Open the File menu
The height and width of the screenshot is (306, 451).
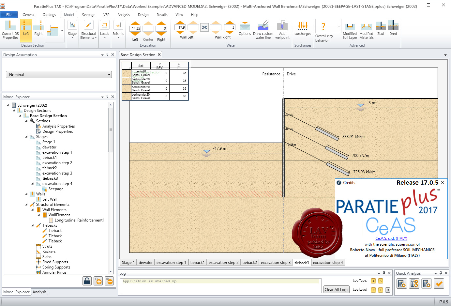point(9,15)
